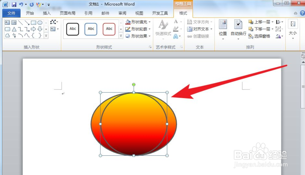Screen dimensions: 305x175
Task: Apply the red outline Abc shape style
Action: [x=109, y=29]
